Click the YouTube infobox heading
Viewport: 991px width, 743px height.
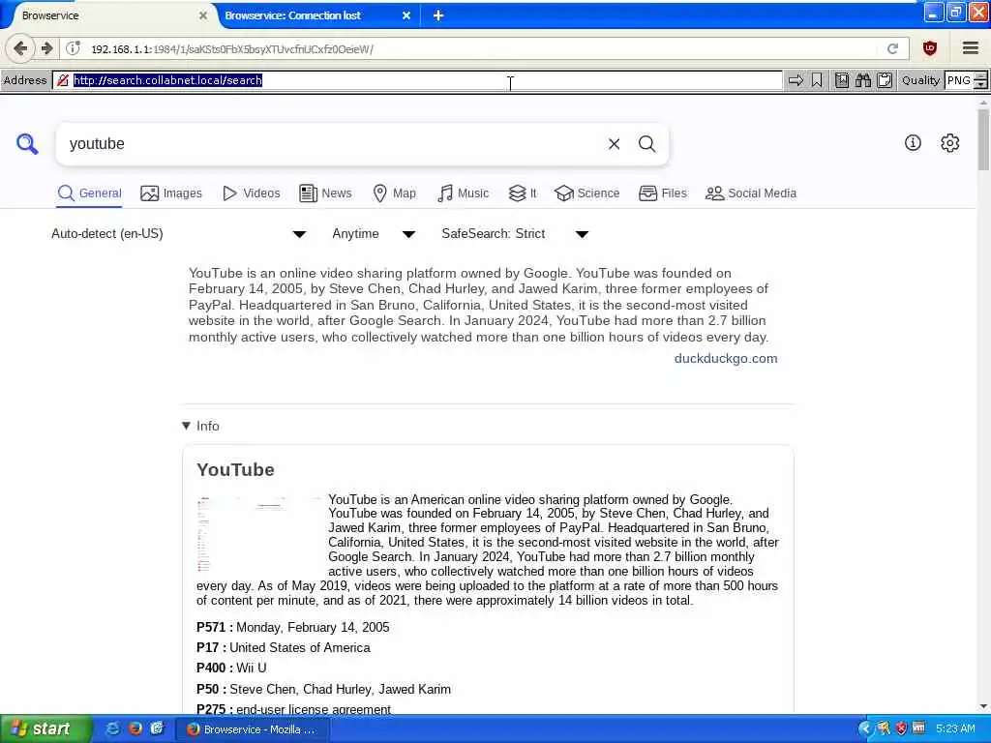235,469
